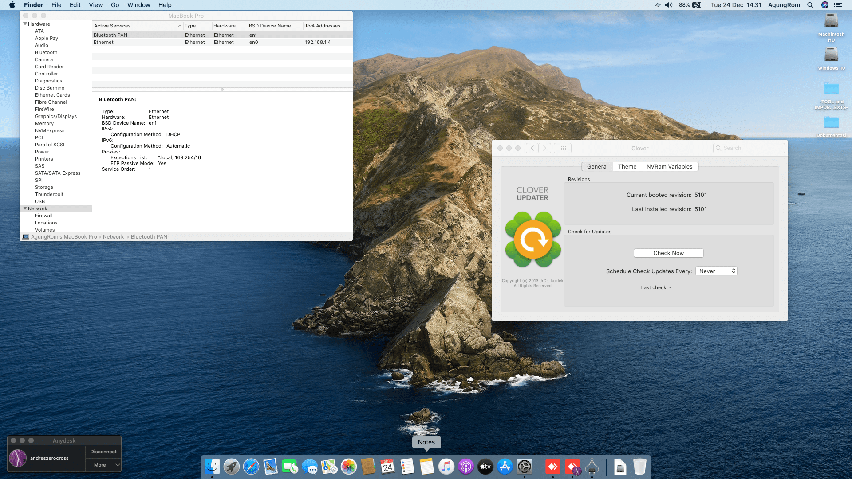Open the Podcasts app from dock
Viewport: 852px width, 479px height.
[x=466, y=467]
